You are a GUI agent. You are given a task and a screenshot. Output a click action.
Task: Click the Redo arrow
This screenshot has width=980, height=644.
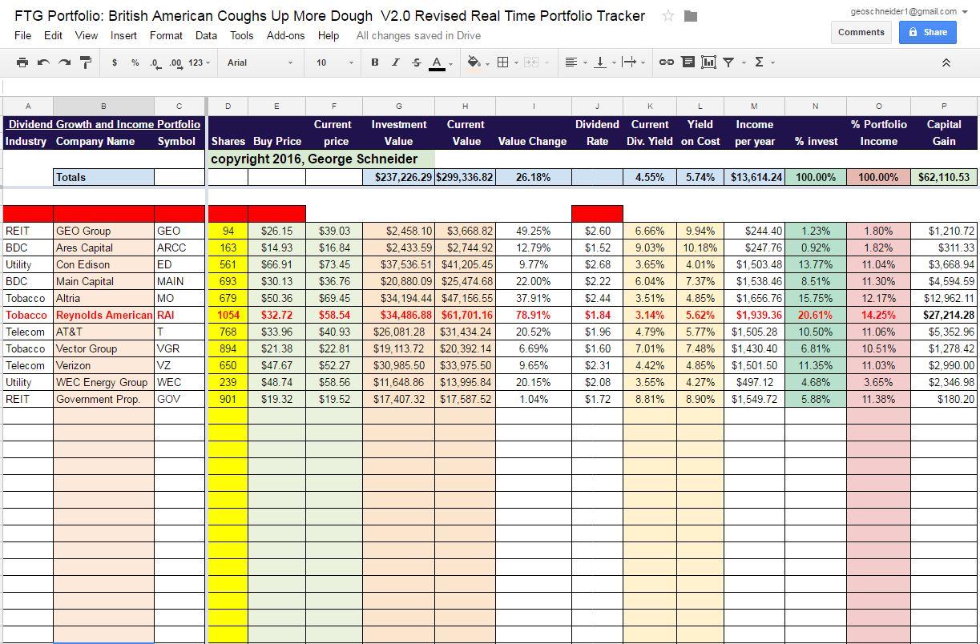click(x=64, y=62)
